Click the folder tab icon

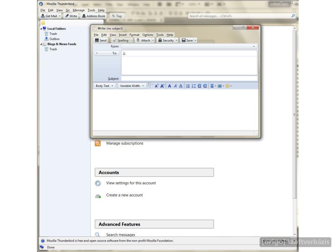point(43,23)
